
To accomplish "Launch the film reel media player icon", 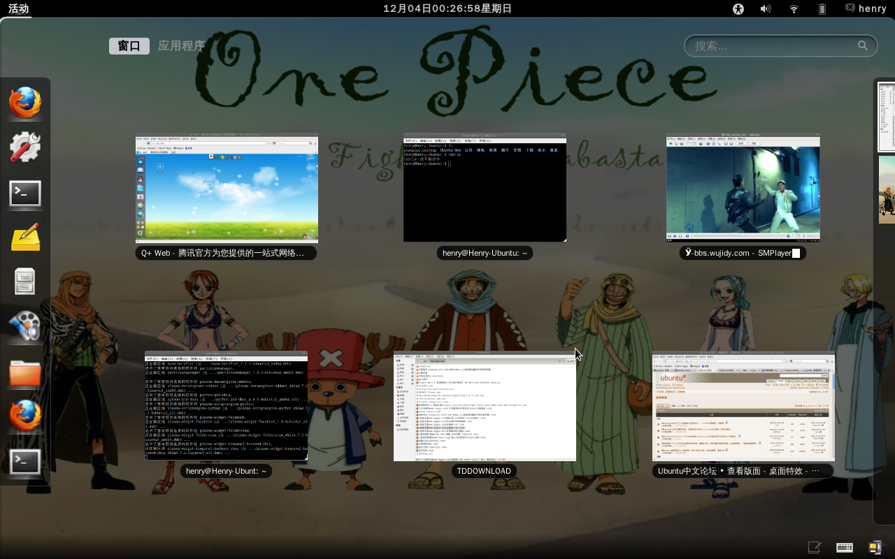I will point(25,327).
